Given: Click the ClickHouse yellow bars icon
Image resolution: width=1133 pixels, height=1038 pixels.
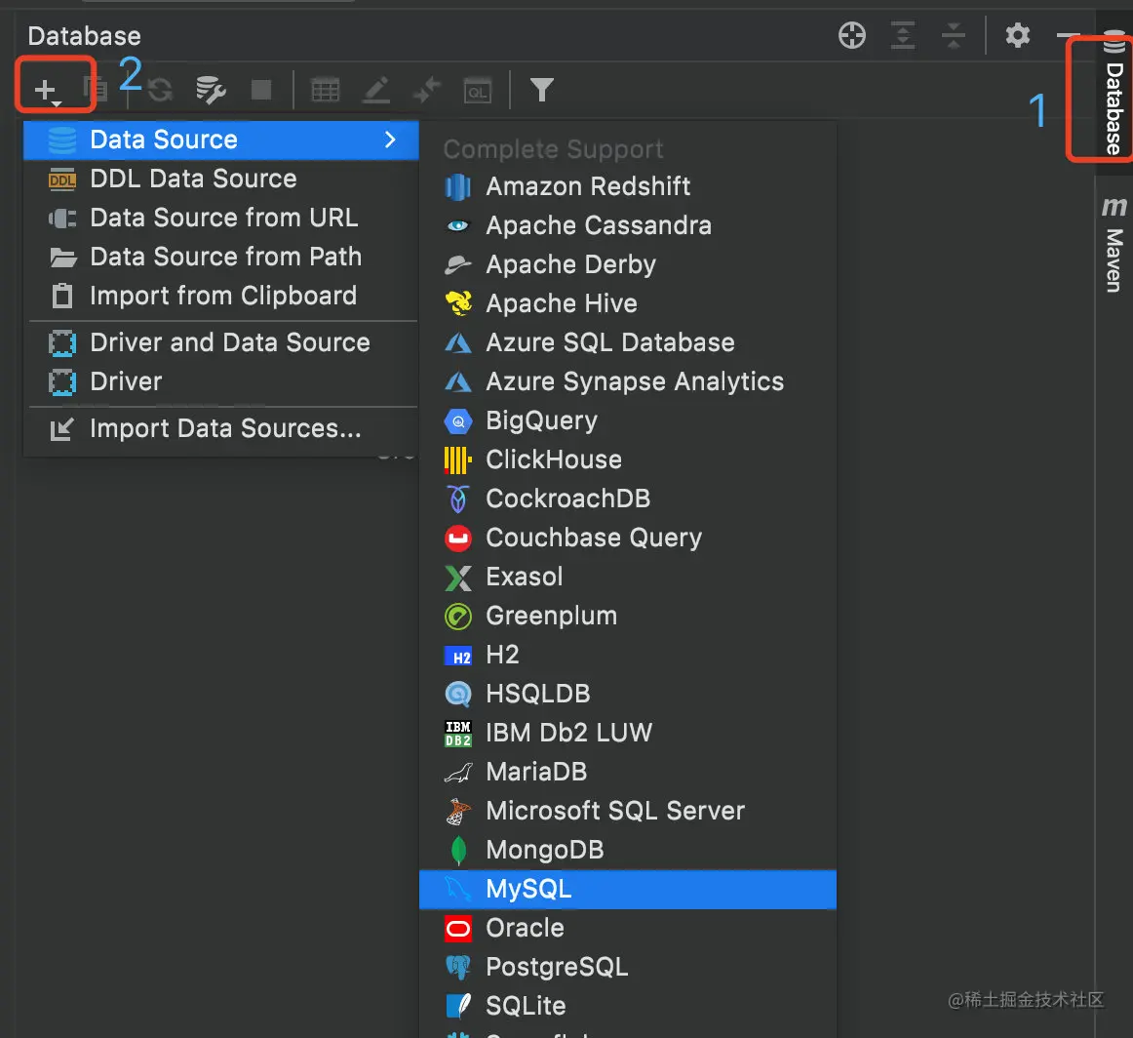Looking at the screenshot, I should click(x=458, y=459).
